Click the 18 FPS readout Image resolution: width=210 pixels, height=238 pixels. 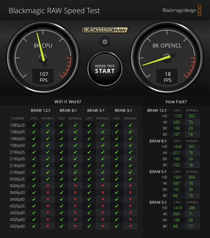click(x=167, y=77)
